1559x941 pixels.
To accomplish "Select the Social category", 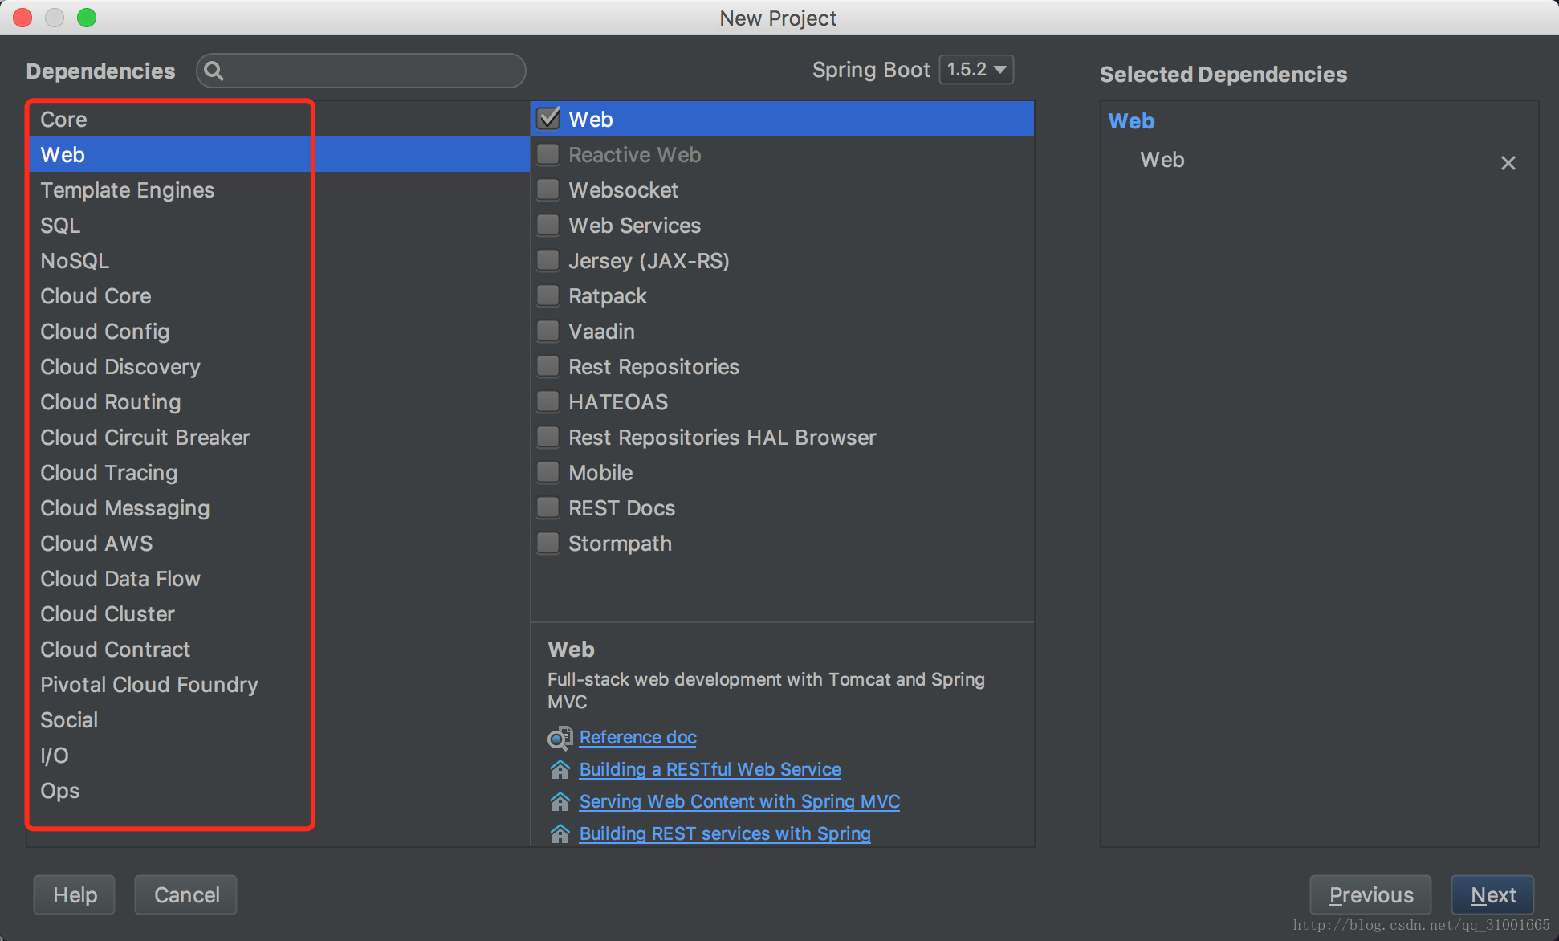I will 278,719.
